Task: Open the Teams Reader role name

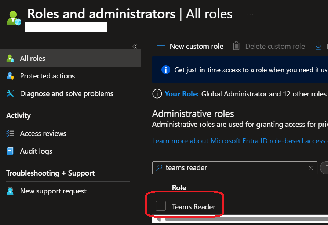Action: [193, 207]
